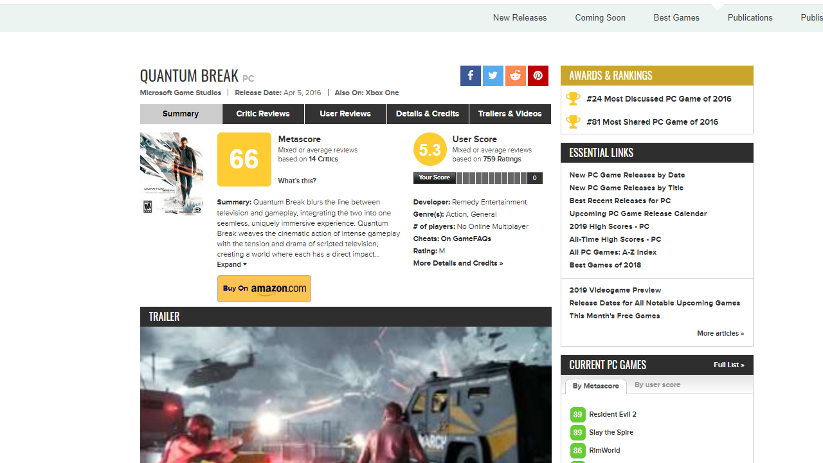This screenshot has width=823, height=463.
Task: Open Best Games of 2018 link
Action: click(605, 265)
